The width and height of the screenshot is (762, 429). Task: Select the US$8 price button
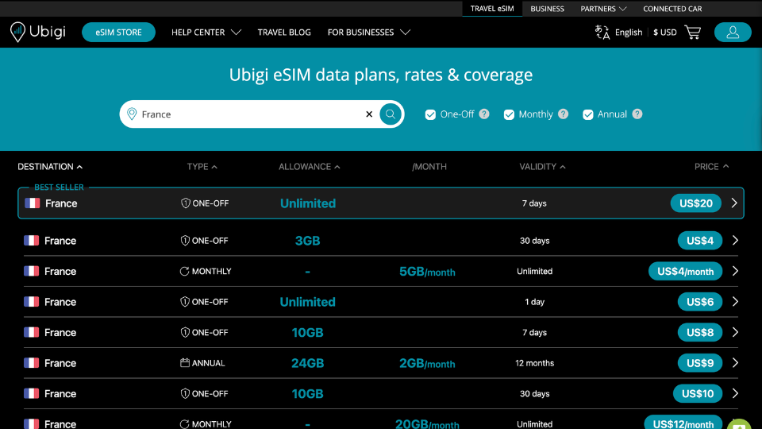pyautogui.click(x=700, y=332)
